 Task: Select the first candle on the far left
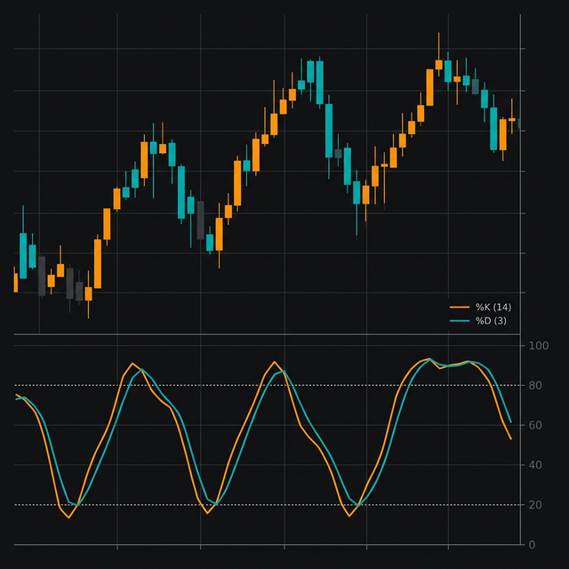tap(14, 282)
